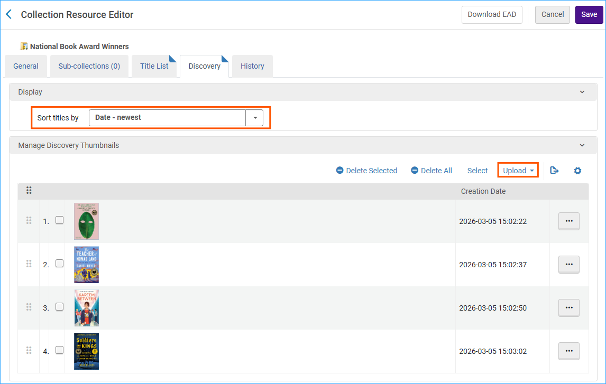Click the back arrow to exit editor

tap(9, 14)
